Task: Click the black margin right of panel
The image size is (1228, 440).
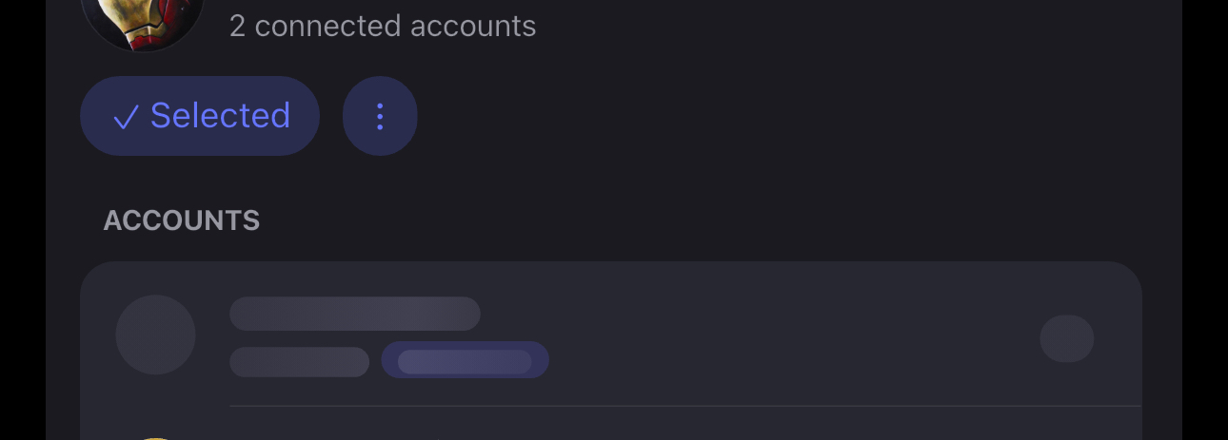Action: point(1205,219)
